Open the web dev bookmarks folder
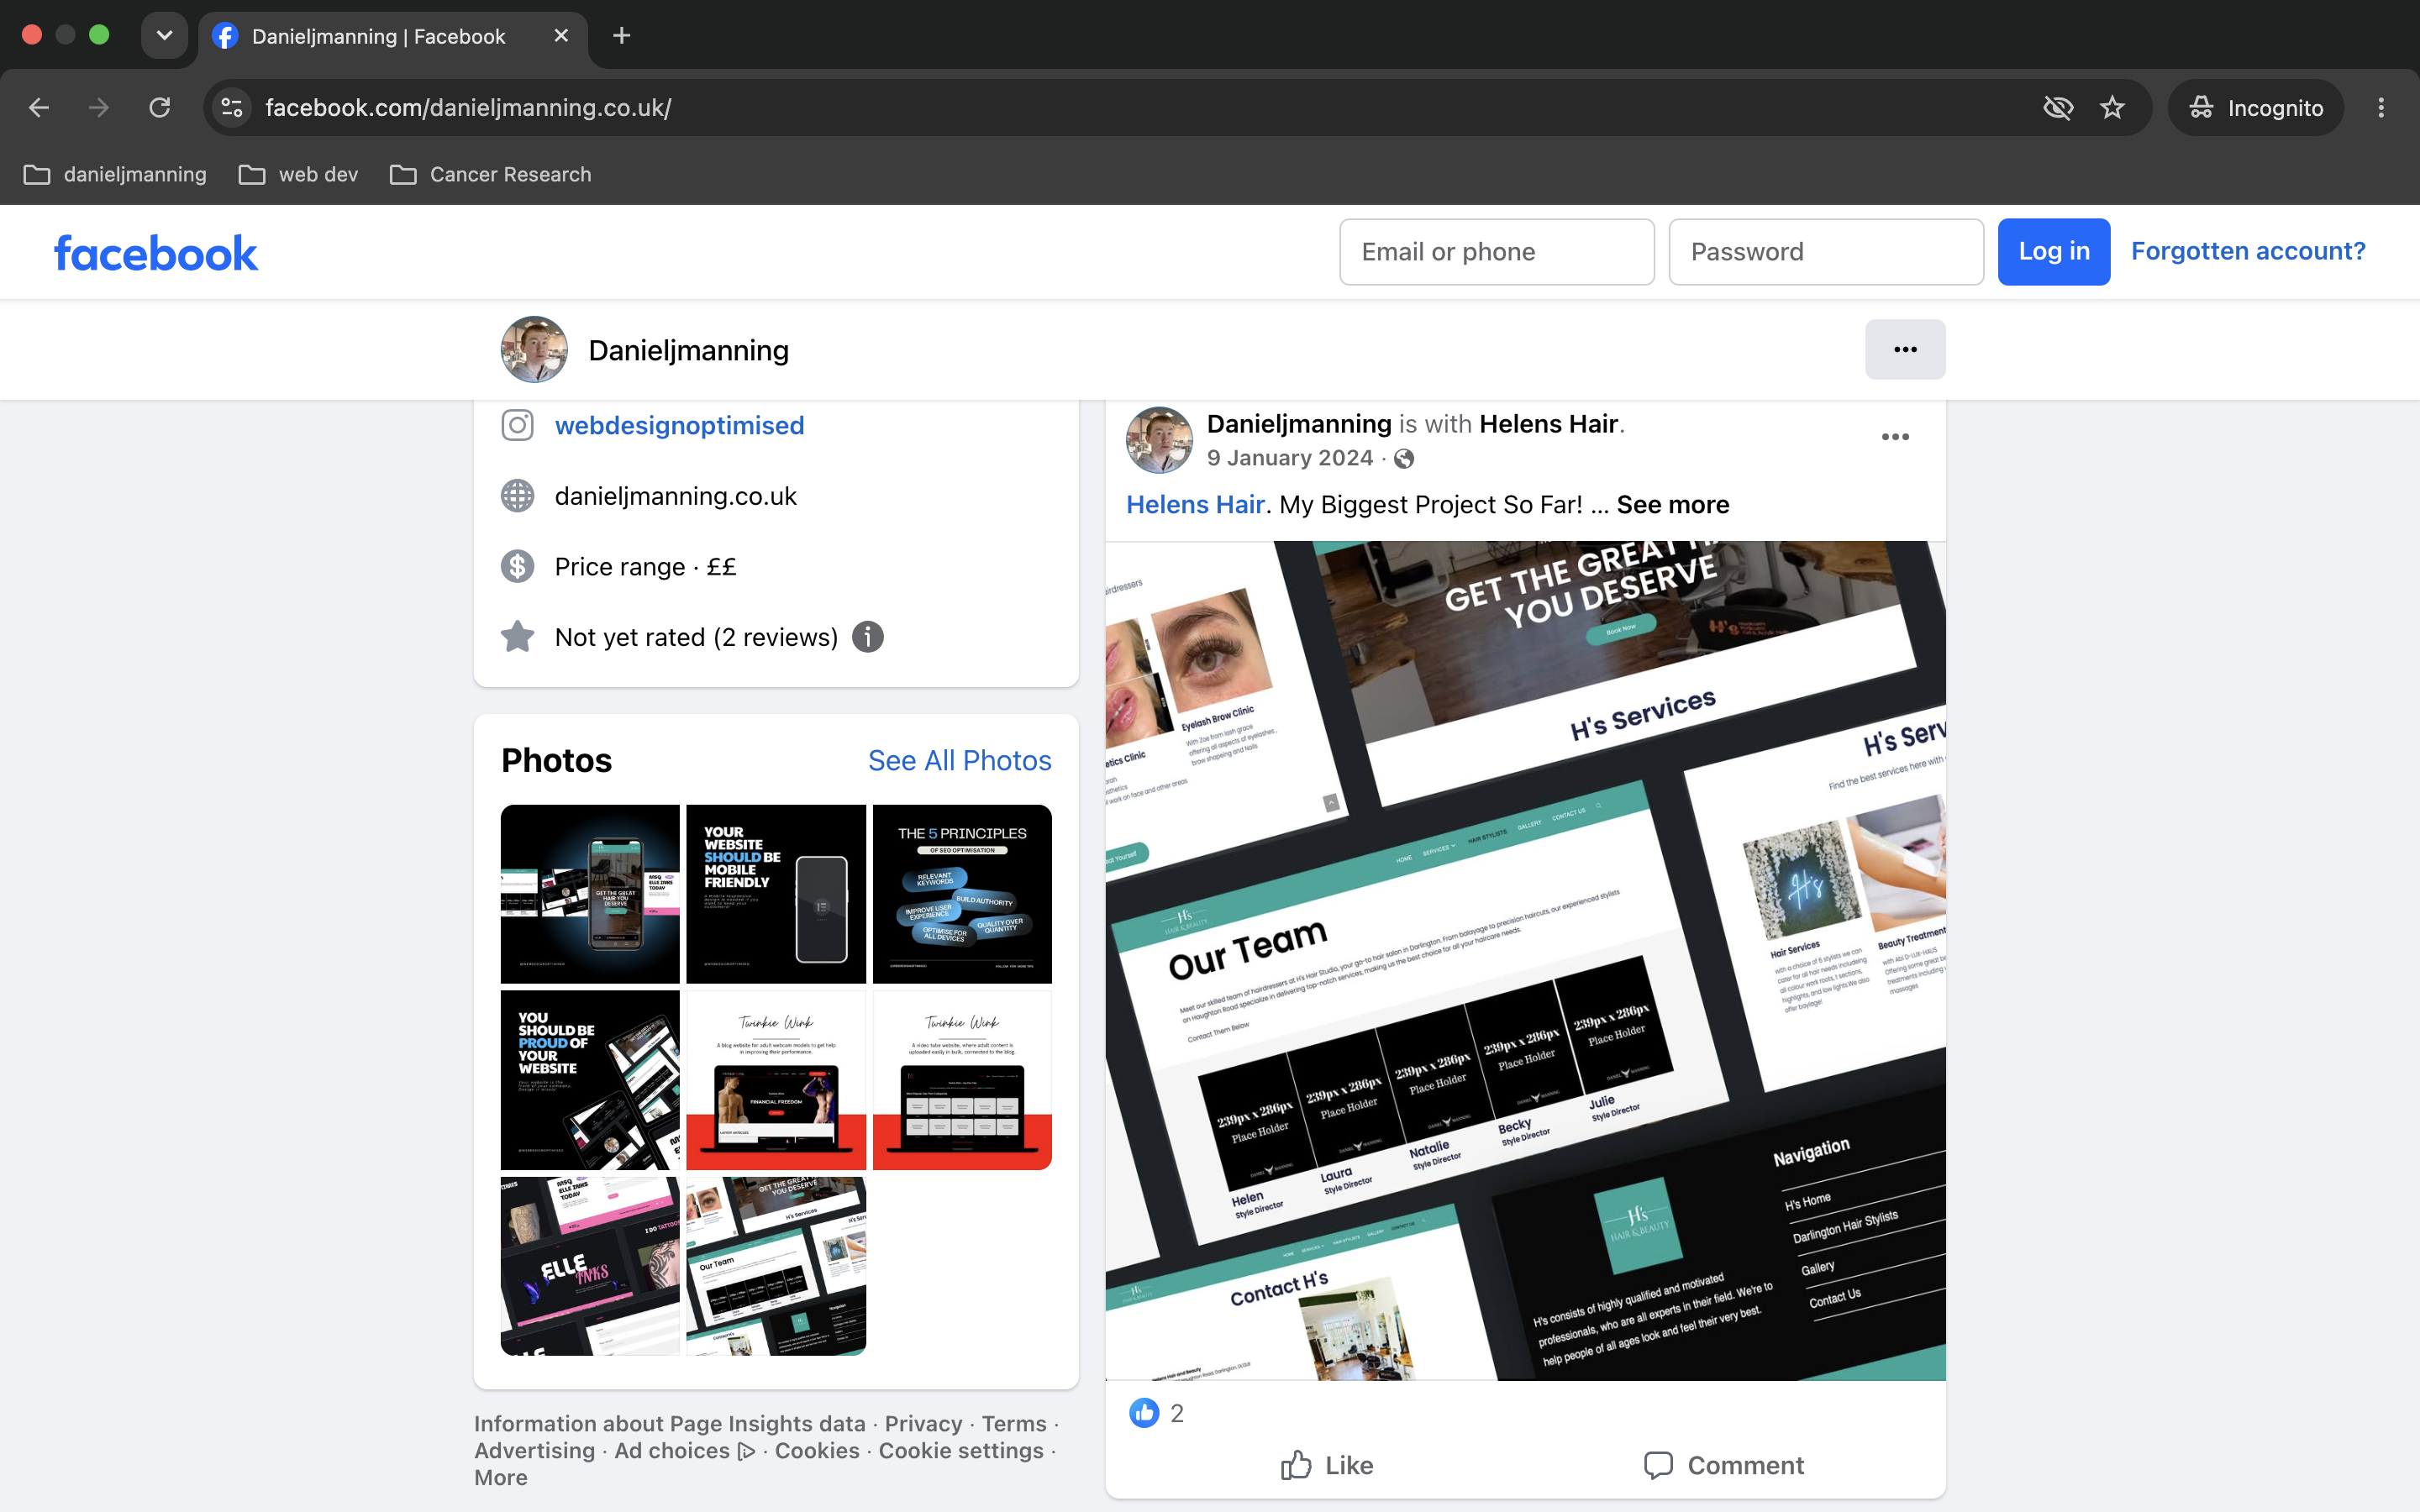The height and width of the screenshot is (1512, 2420). tap(298, 175)
